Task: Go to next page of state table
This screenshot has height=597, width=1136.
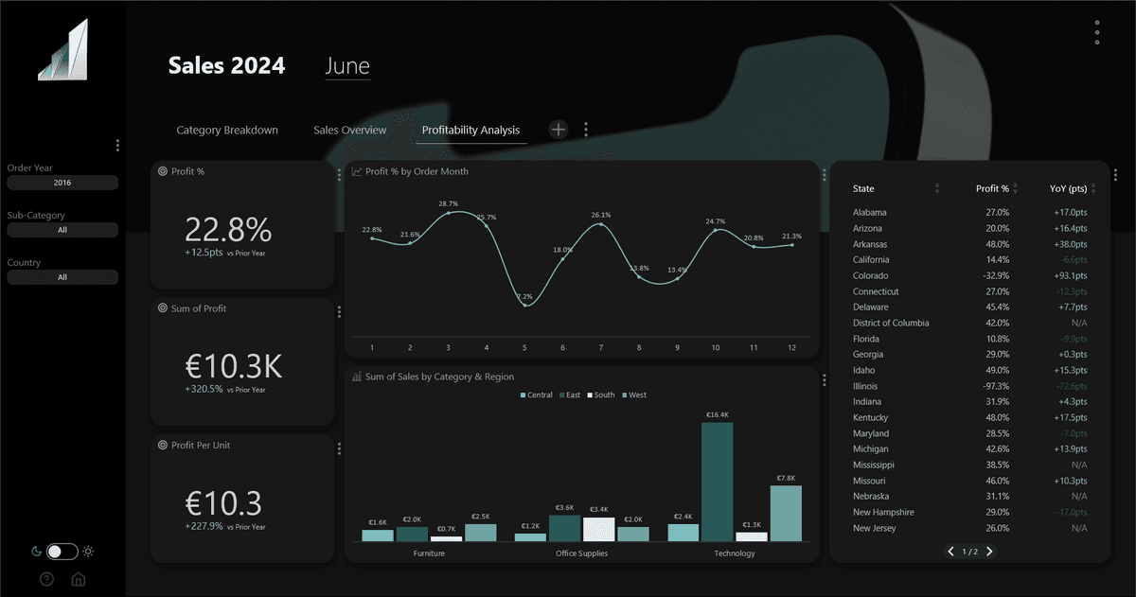Action: coord(990,552)
